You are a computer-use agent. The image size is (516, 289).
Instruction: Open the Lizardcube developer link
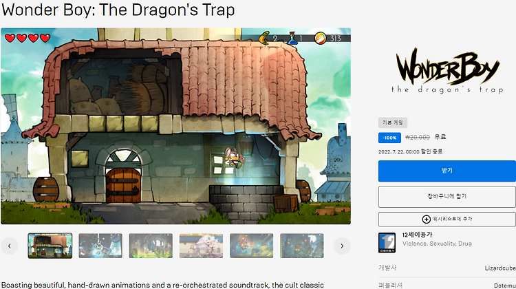click(x=500, y=268)
